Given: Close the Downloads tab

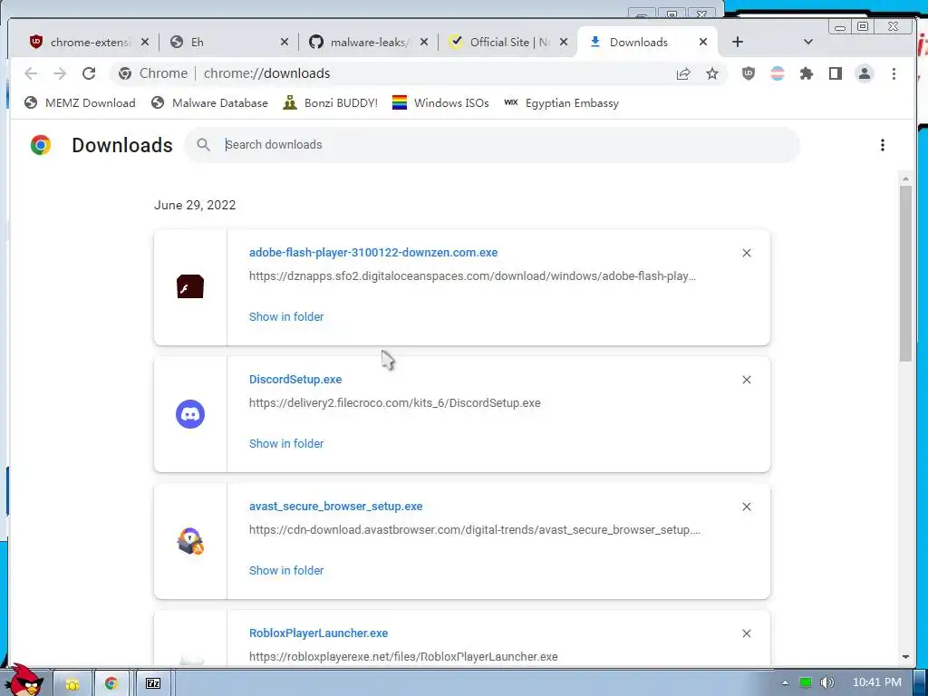Looking at the screenshot, I should (x=703, y=42).
